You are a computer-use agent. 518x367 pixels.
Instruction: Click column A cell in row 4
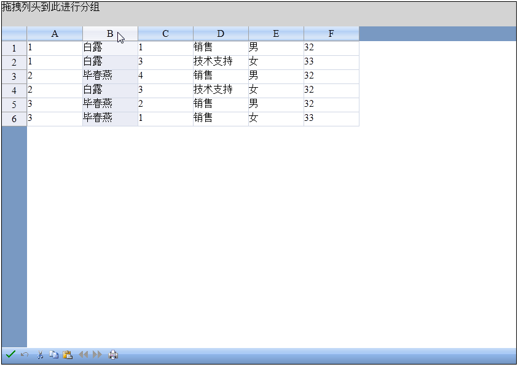coord(55,91)
